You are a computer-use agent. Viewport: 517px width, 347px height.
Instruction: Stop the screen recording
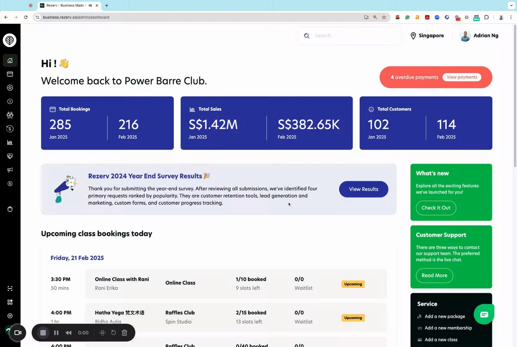(43, 333)
